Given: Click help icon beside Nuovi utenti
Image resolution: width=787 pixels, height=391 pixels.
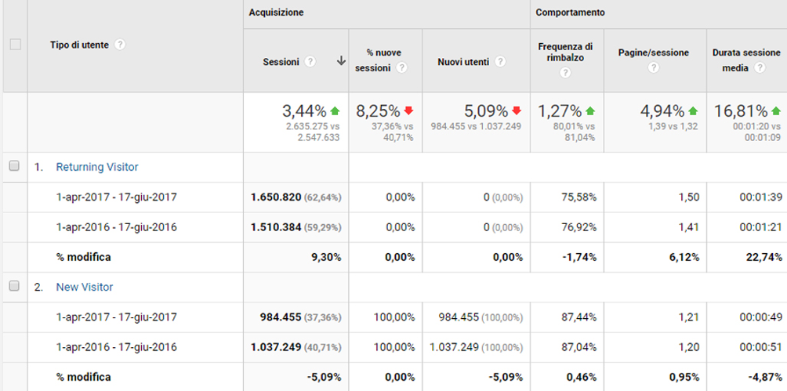Looking at the screenshot, I should tap(500, 62).
